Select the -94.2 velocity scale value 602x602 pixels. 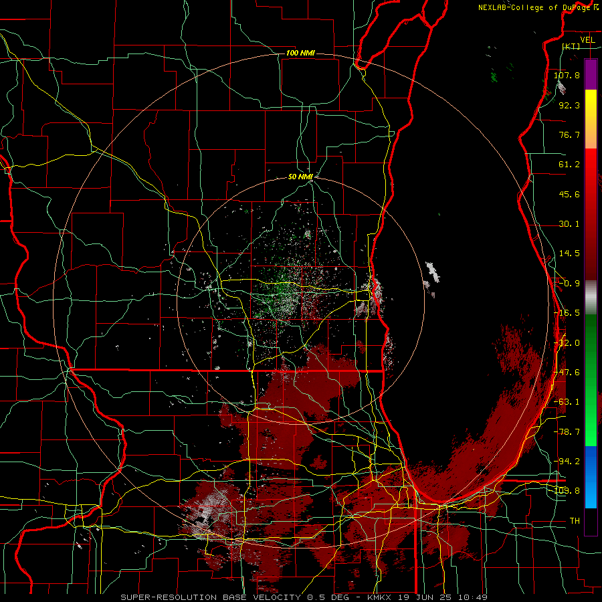pos(567,462)
